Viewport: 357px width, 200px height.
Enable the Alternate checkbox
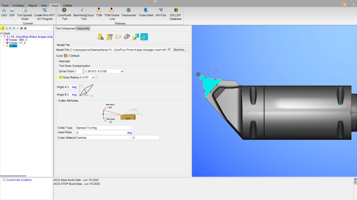58,61
